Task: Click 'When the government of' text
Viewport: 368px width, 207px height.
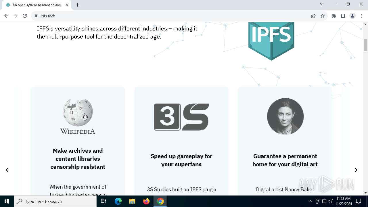Action: click(x=78, y=187)
